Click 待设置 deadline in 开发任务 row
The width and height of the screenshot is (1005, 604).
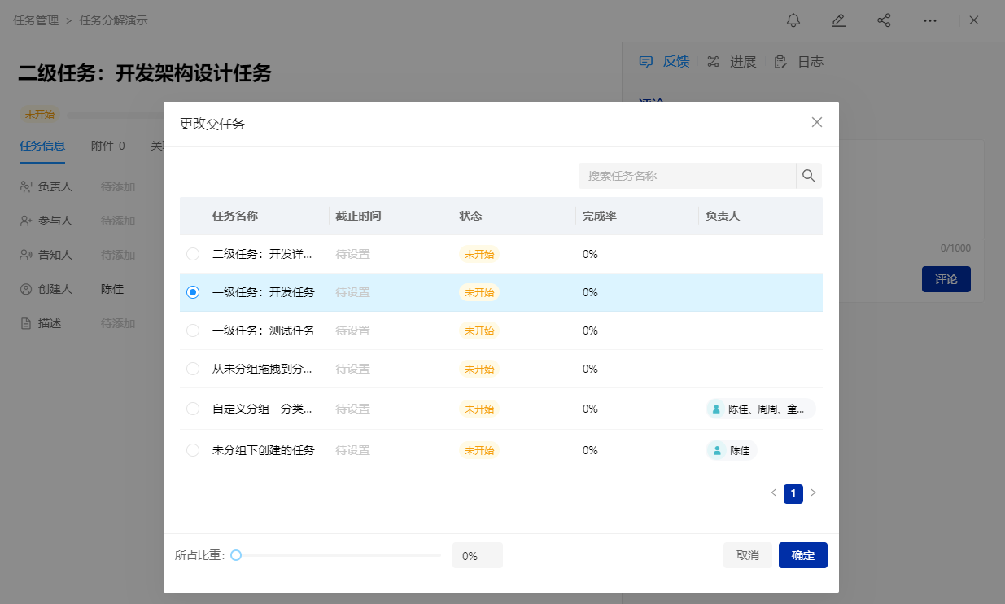tap(353, 292)
